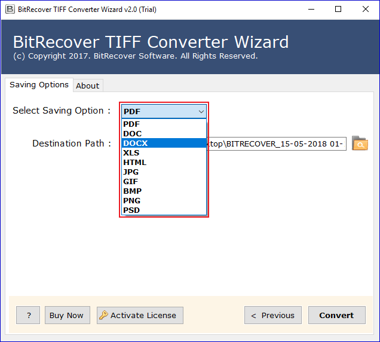
Task: Choose PNG from the dropdown list
Action: (x=164, y=200)
